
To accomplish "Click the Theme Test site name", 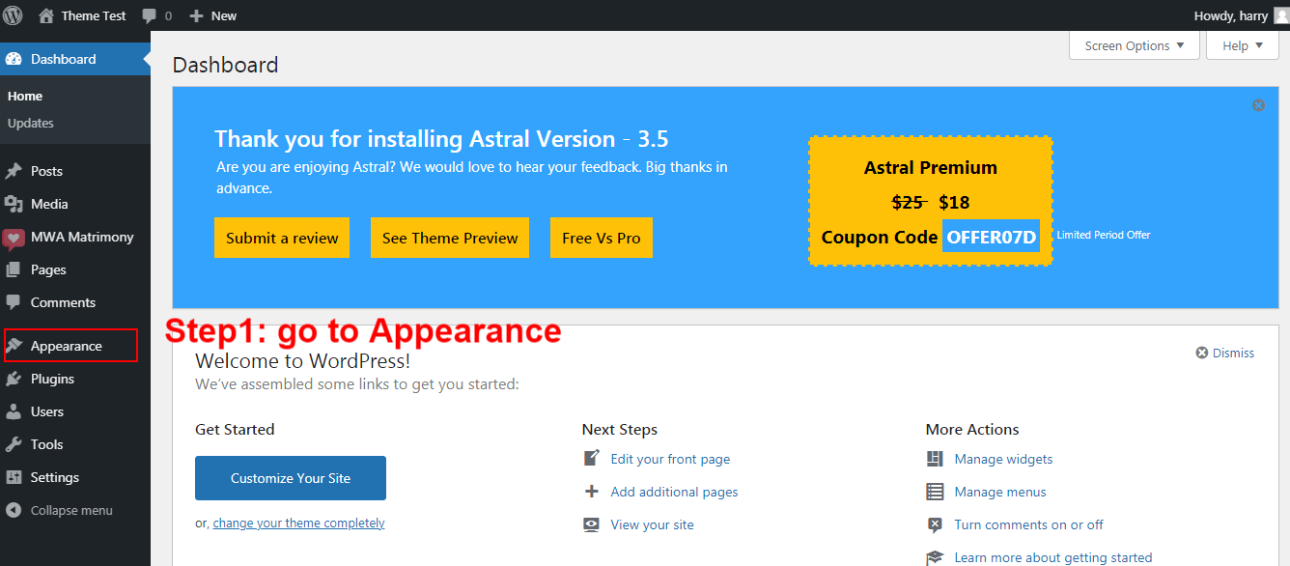I will 94,15.
